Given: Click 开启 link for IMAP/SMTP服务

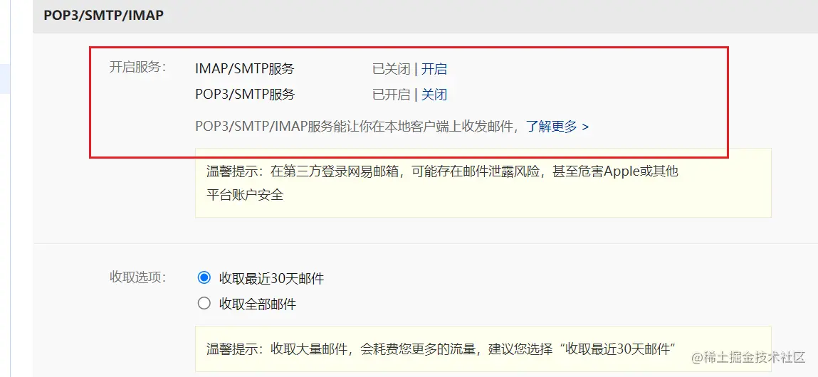Looking at the screenshot, I should click(434, 69).
